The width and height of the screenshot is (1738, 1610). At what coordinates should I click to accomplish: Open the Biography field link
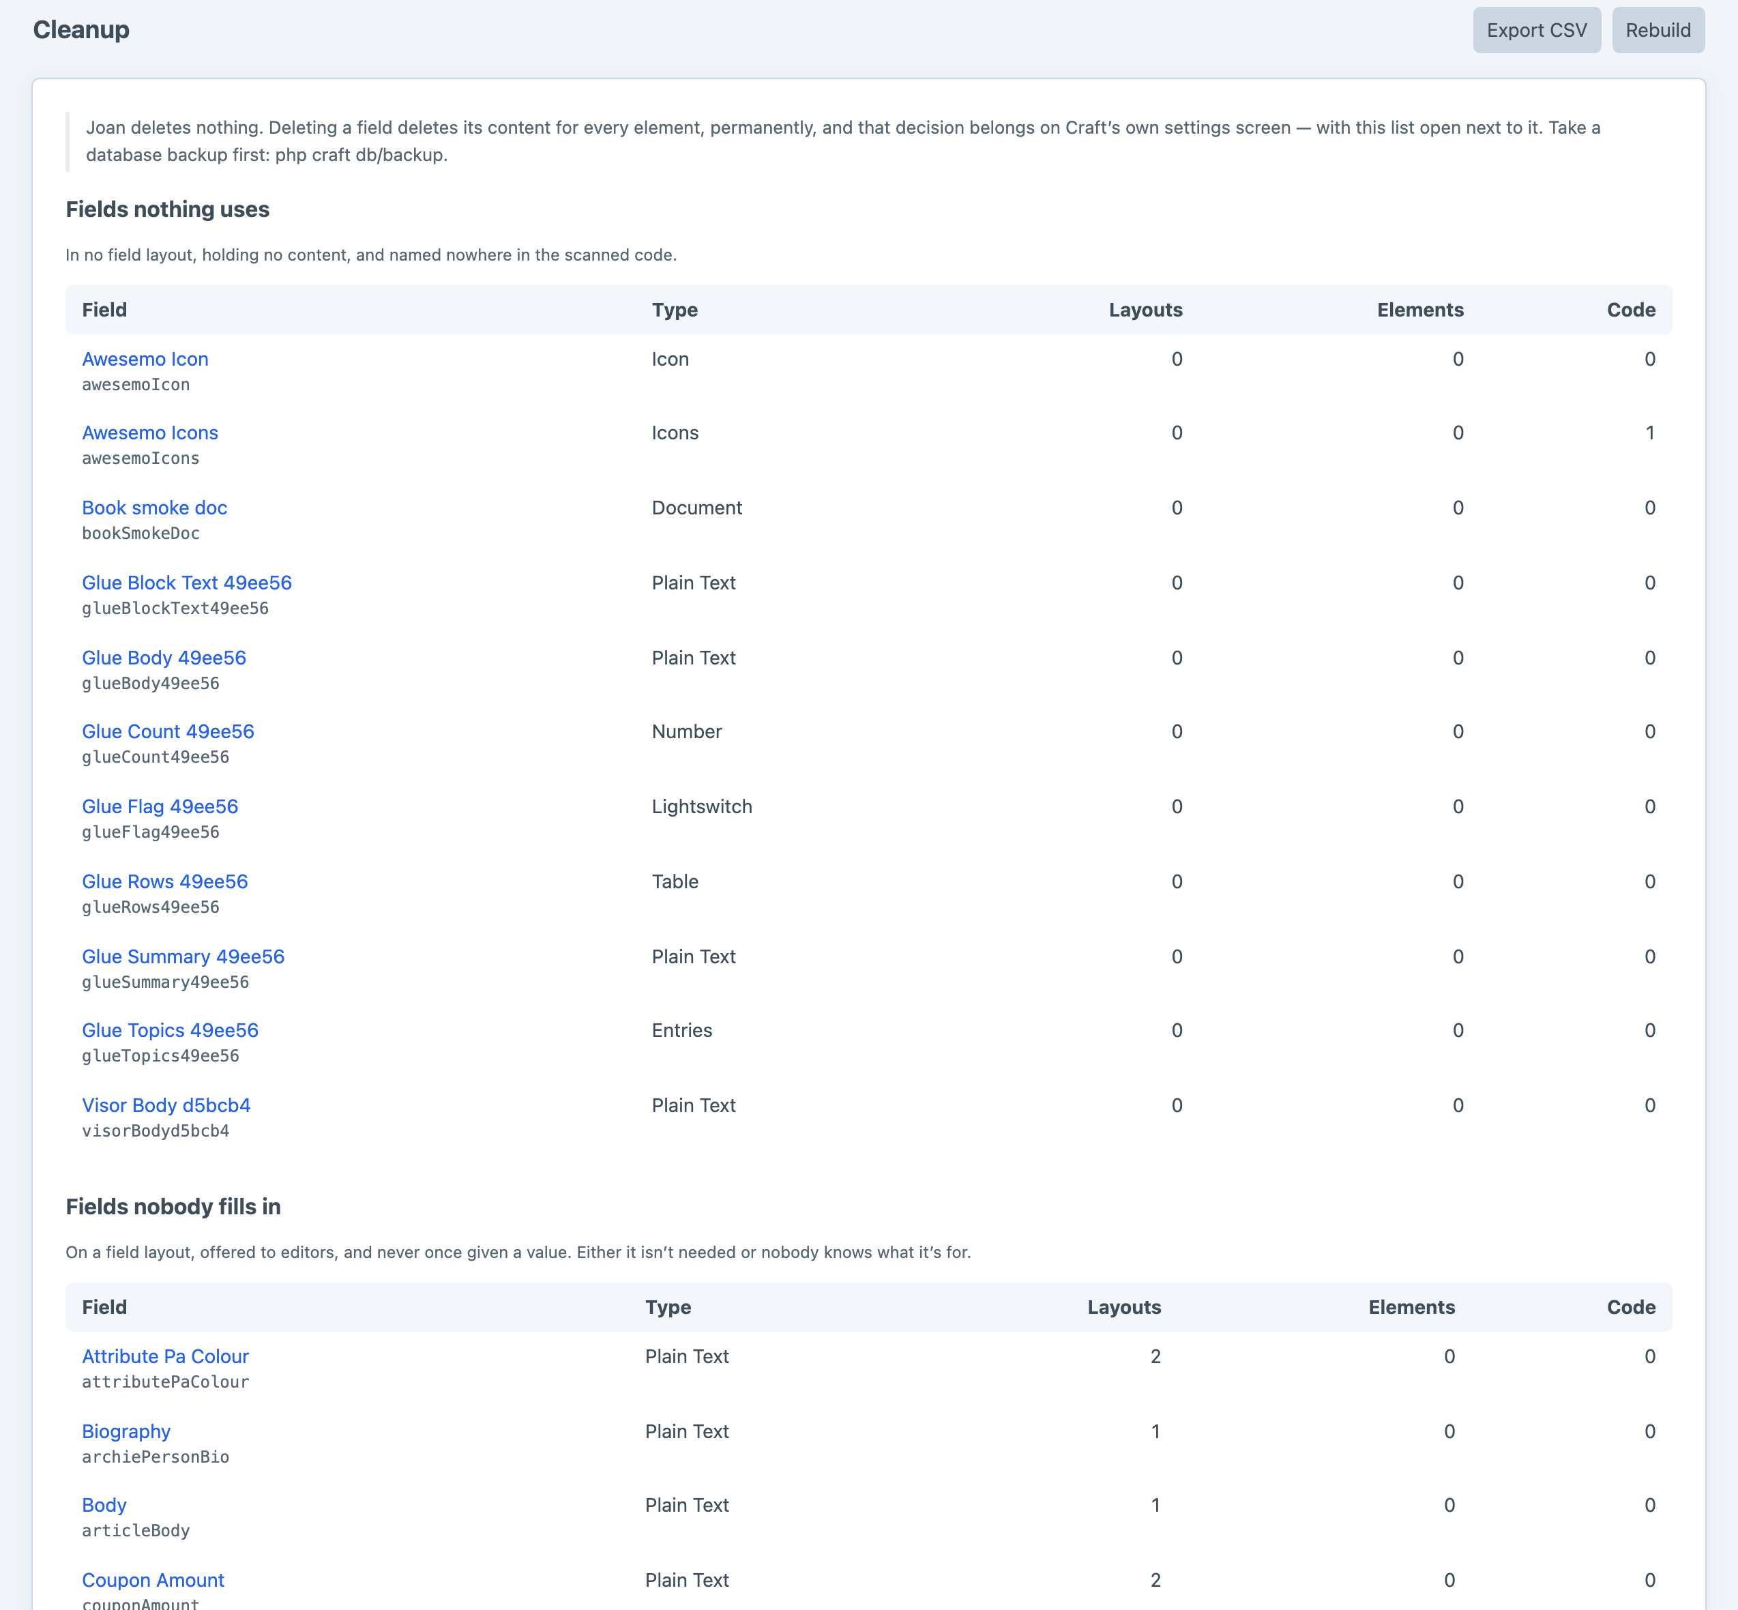(x=126, y=1431)
